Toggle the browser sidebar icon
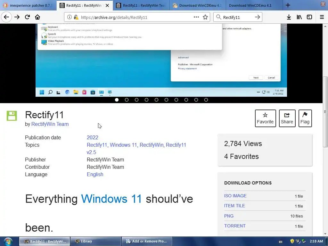Screen dimensions: 328x246 [x=309, y=17]
